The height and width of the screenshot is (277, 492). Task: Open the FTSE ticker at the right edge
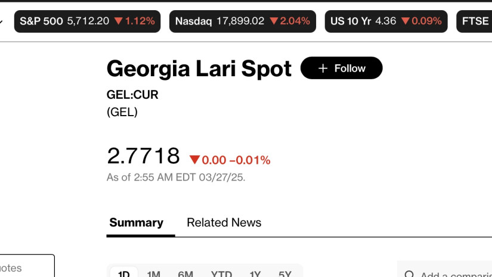click(475, 21)
